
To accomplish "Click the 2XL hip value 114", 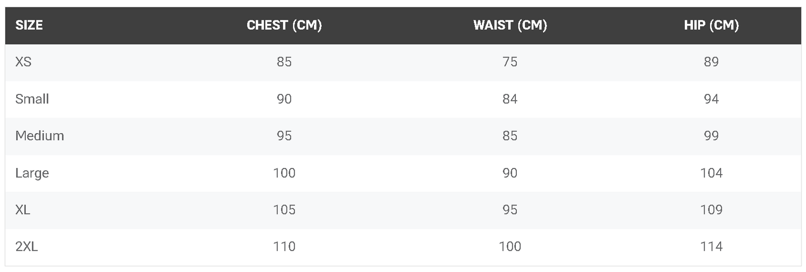I will click(711, 247).
